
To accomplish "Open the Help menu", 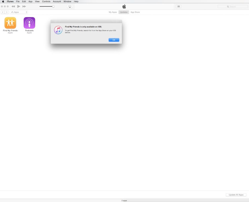I will point(76,1).
